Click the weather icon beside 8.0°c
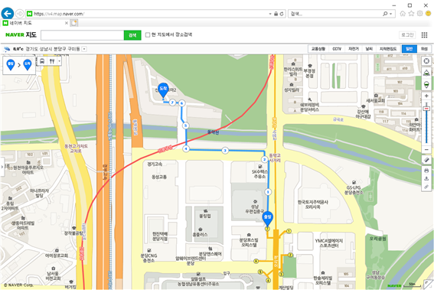Image resolution: width=434 pixels, height=293 pixels. (x=7, y=49)
